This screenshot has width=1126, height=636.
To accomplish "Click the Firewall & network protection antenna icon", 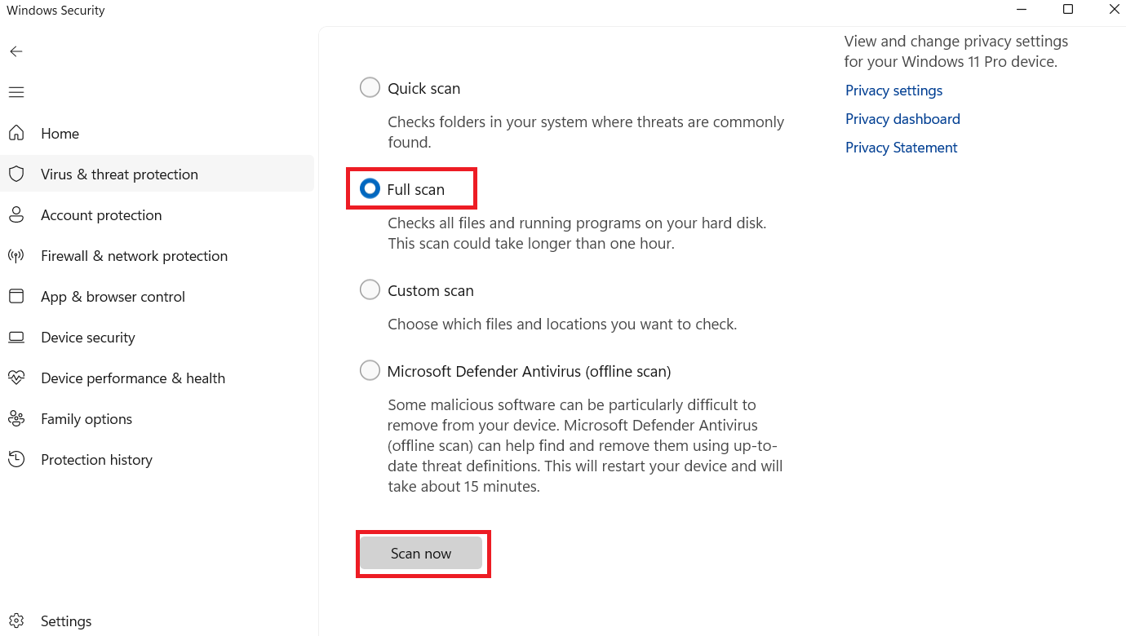I will [x=16, y=255].
